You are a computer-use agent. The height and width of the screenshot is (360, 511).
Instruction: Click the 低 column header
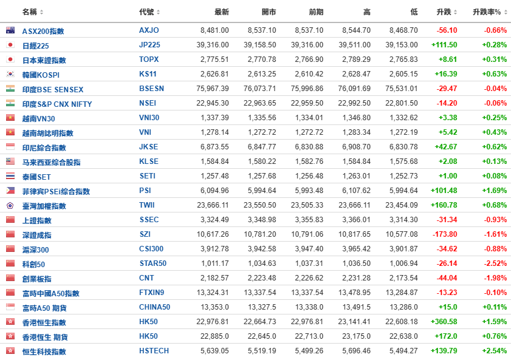[x=414, y=12]
